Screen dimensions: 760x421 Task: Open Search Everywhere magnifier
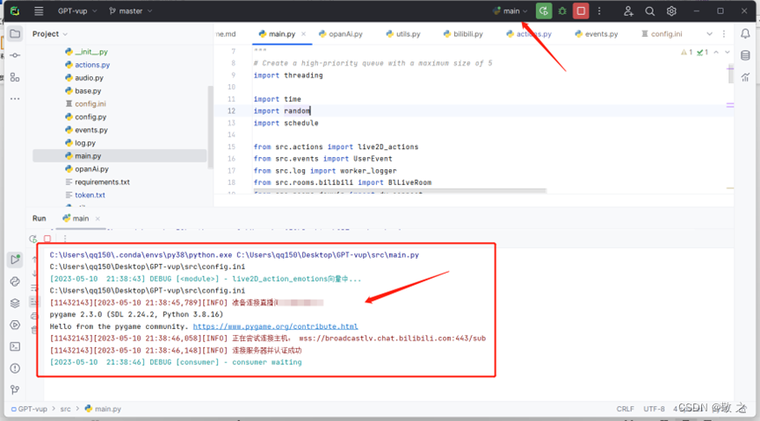[649, 11]
